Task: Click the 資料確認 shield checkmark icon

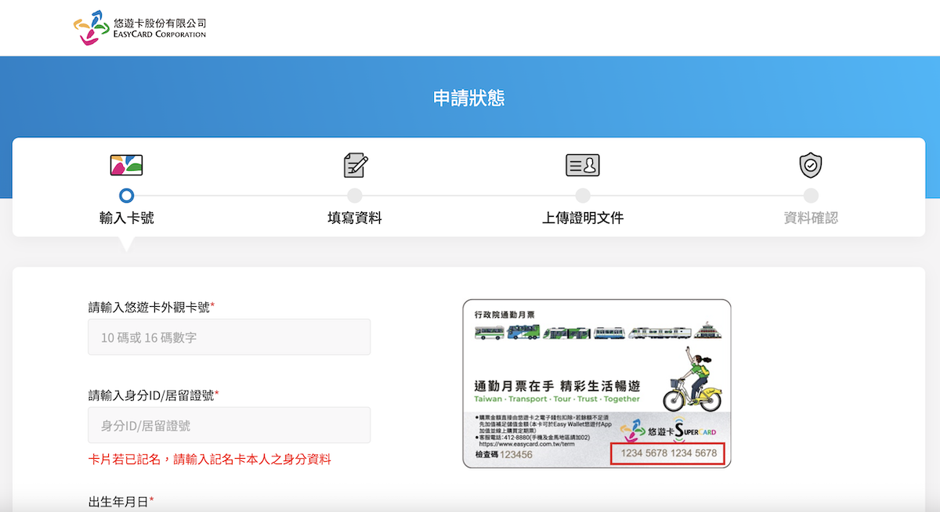Action: point(810,164)
